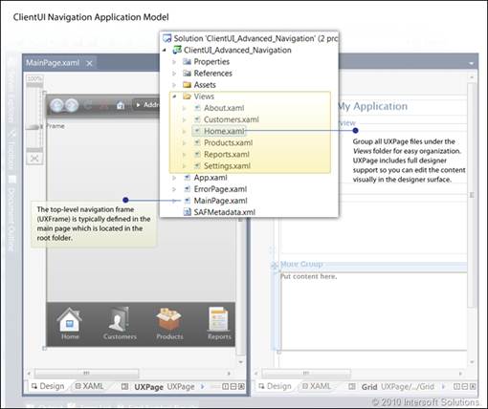Click the Properties folder icon

click(187, 61)
